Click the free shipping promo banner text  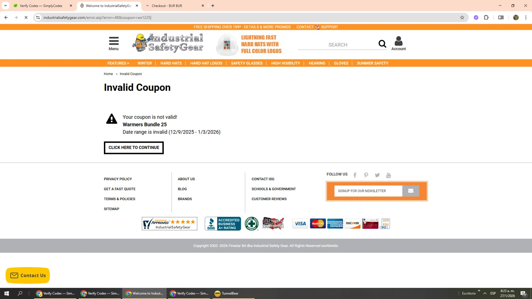click(242, 27)
